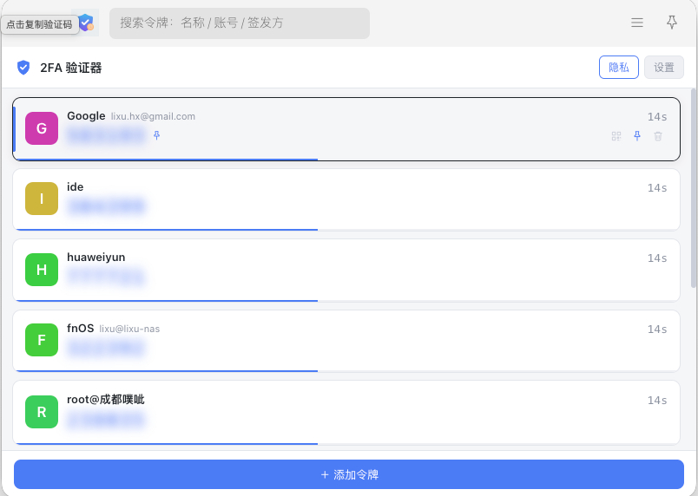Open the 设置 settings button

click(664, 67)
